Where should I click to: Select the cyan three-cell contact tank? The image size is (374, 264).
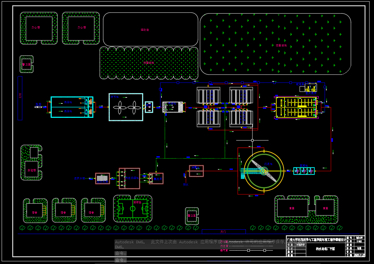(304, 171)
